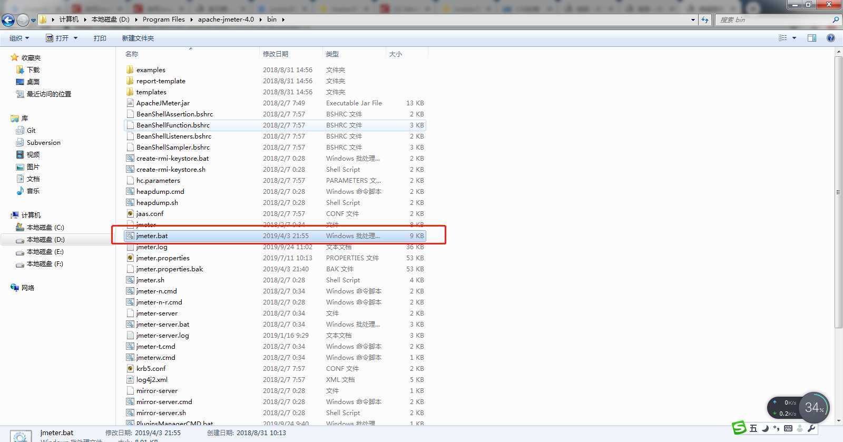Click the report-template folder icon
This screenshot has width=843, height=442.
(x=130, y=81)
